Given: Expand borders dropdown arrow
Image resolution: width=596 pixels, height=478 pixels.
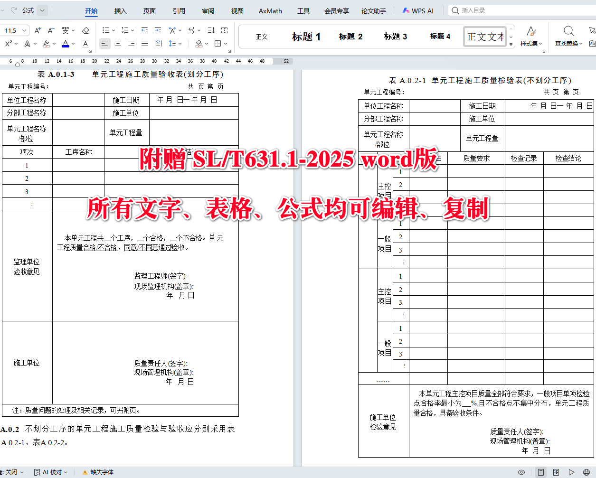Looking at the screenshot, I should [x=226, y=44].
